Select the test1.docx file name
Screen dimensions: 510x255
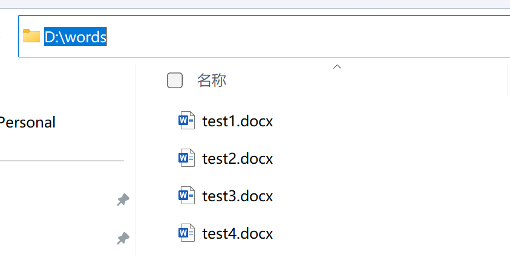[237, 121]
